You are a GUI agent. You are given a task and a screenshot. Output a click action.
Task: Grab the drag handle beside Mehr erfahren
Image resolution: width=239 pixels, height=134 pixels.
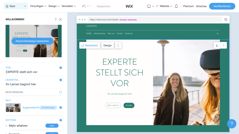(x=6, y=126)
